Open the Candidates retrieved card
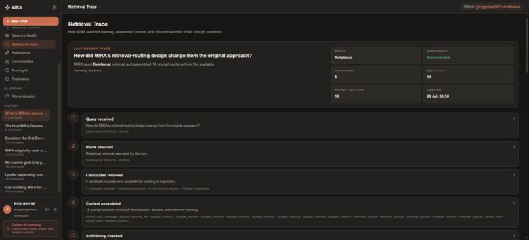Screen dimensions: 529x240 pos(300,182)
